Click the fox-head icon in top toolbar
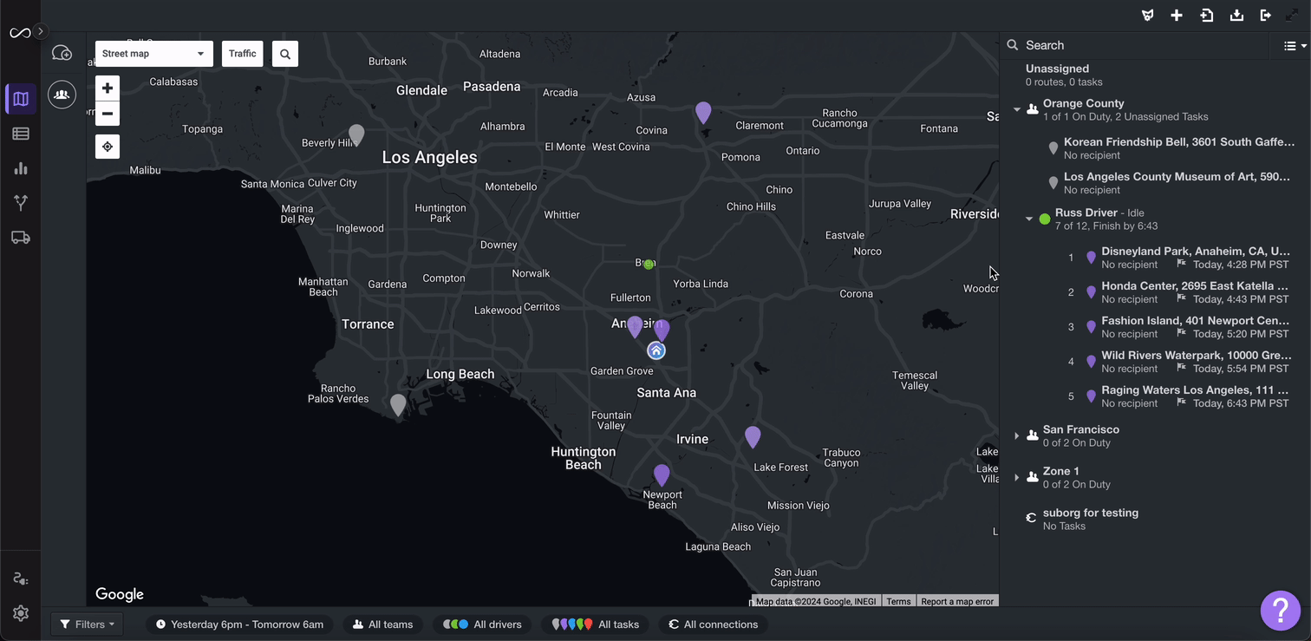The height and width of the screenshot is (641, 1311). click(1148, 16)
